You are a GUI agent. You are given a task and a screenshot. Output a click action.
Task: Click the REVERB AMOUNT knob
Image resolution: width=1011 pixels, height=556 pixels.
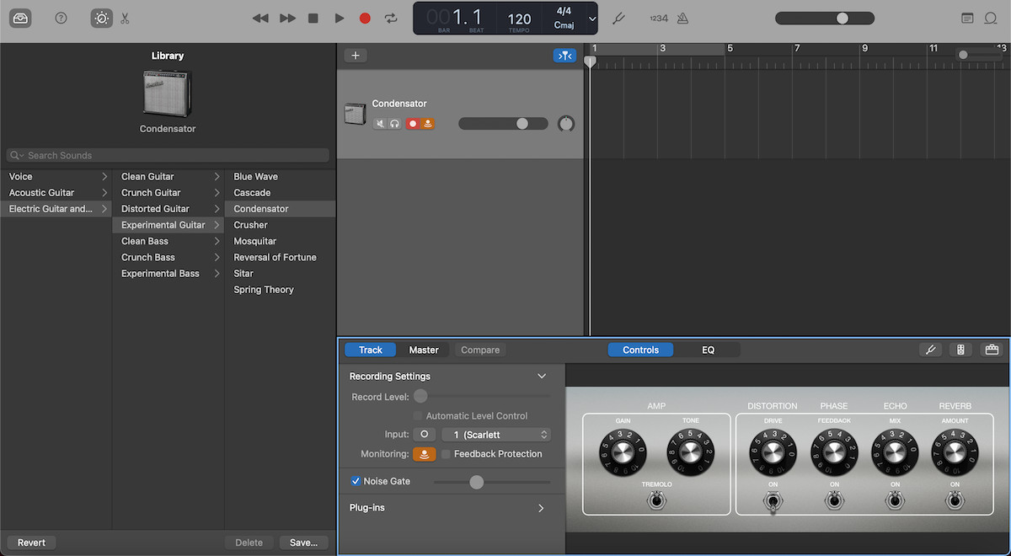click(955, 453)
